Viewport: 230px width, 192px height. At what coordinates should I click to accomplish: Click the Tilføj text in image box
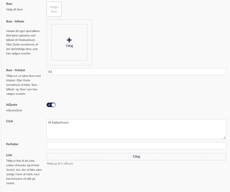click(x=69, y=46)
